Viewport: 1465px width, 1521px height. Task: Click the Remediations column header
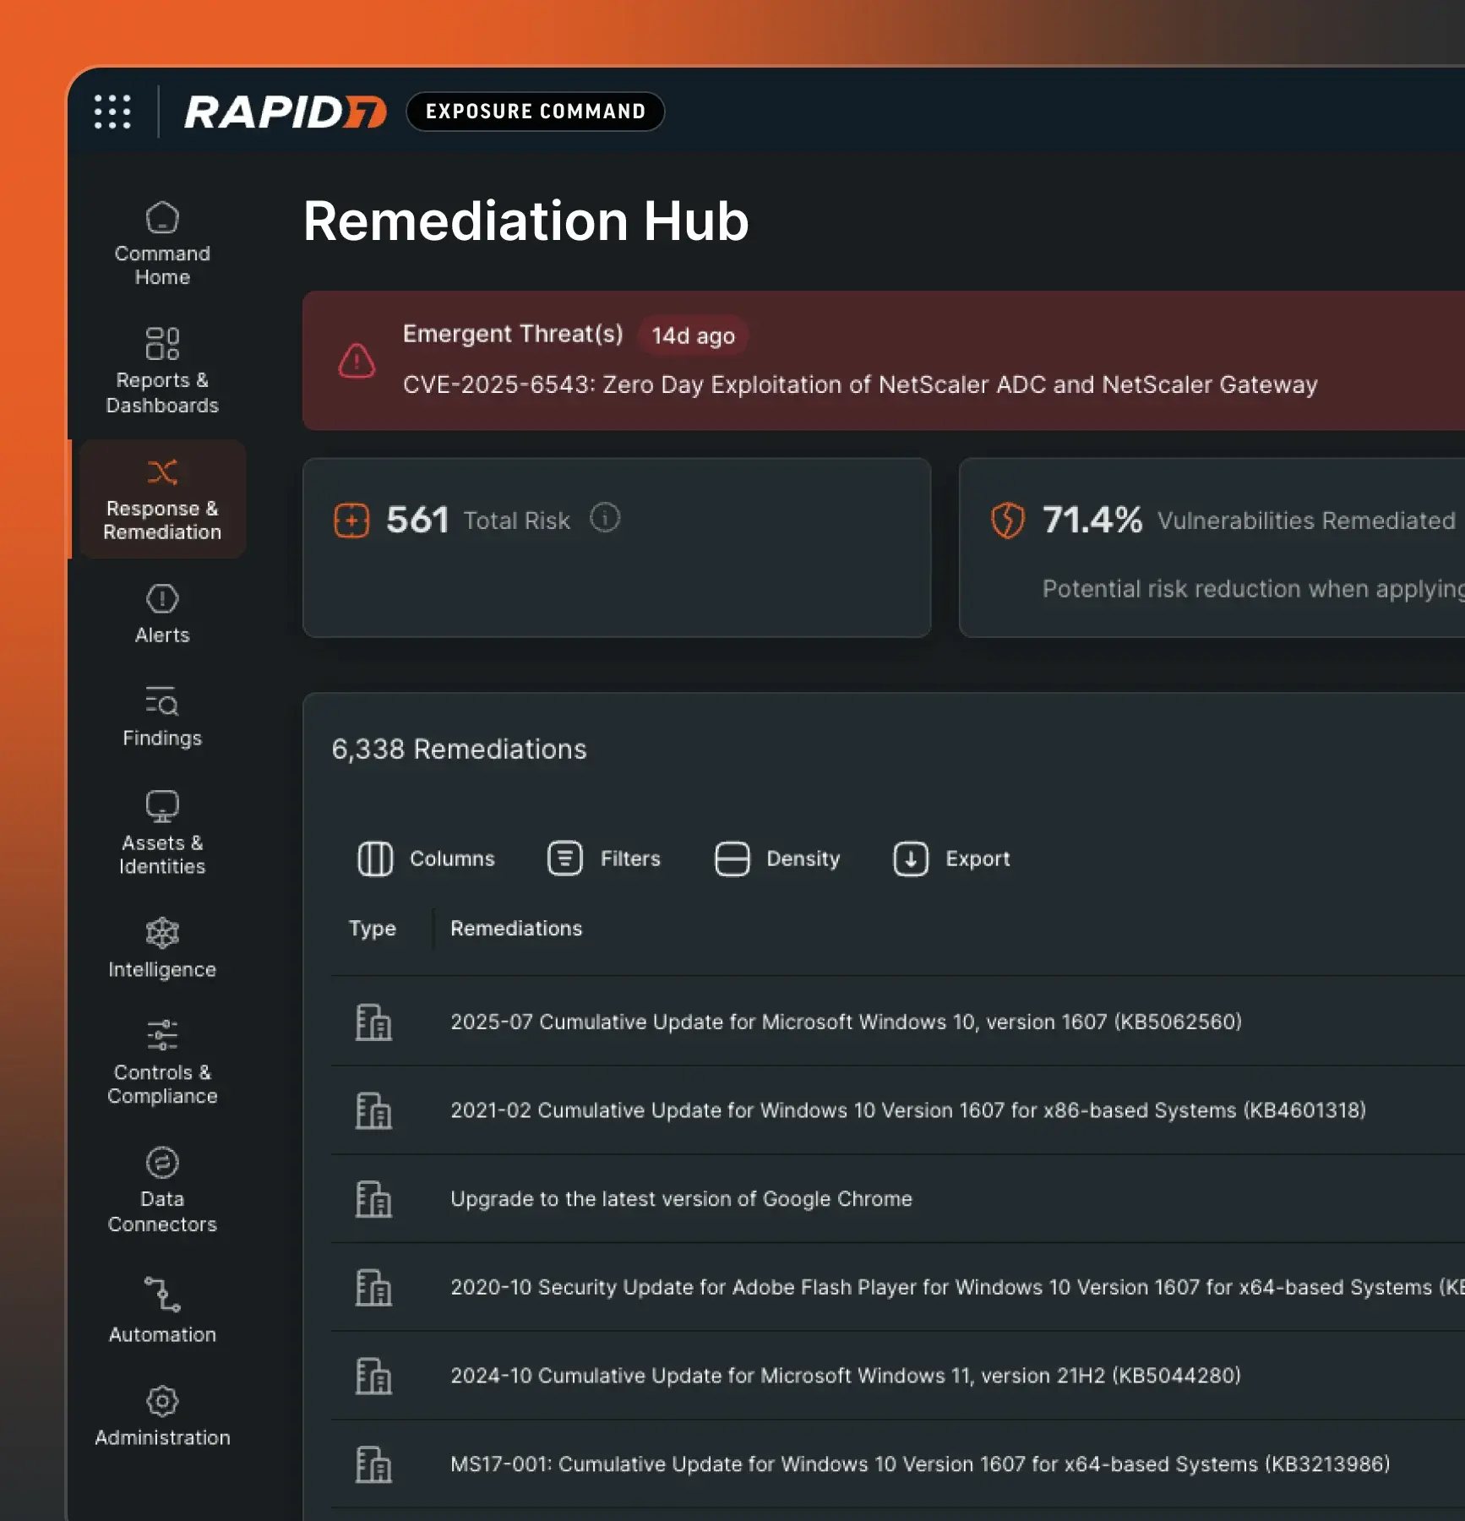coord(516,929)
